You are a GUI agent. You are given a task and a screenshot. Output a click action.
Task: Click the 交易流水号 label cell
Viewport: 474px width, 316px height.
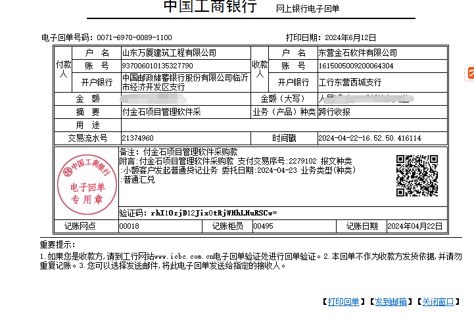pos(87,138)
